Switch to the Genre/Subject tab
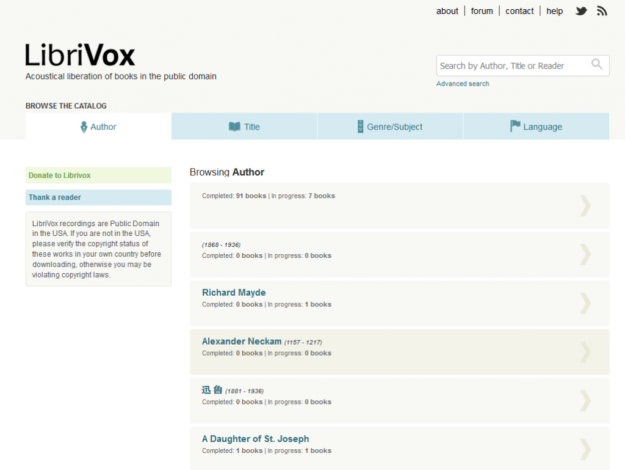This screenshot has height=470, width=625. pyautogui.click(x=390, y=127)
